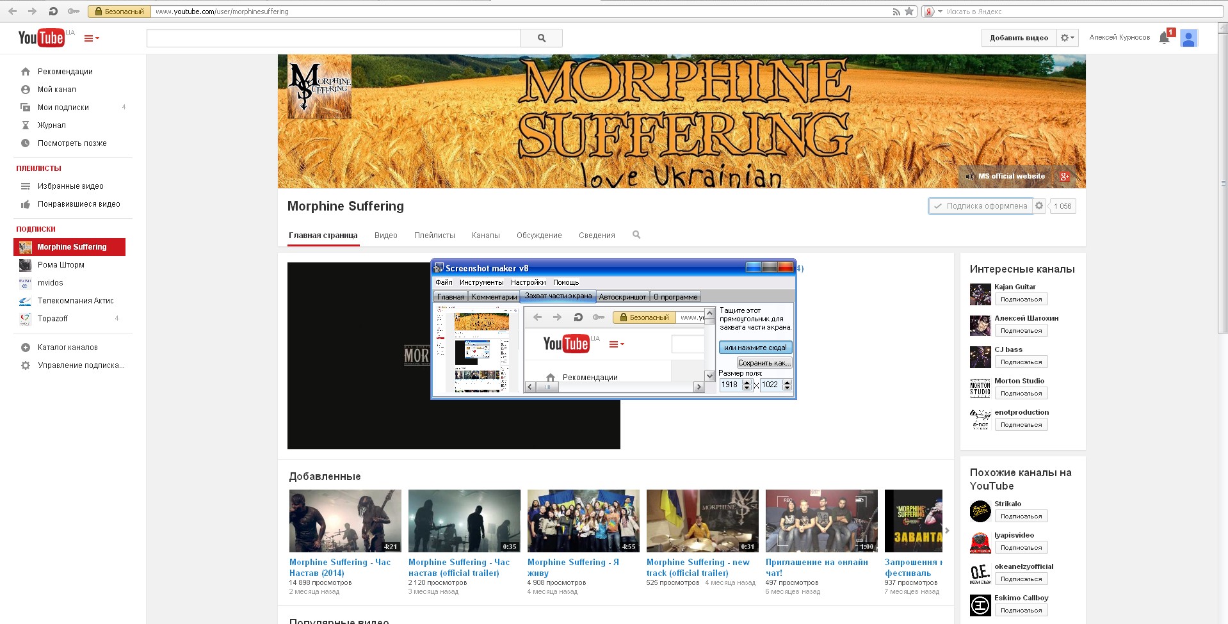
Task: Increase the width value in Размер поля
Action: pos(747,382)
